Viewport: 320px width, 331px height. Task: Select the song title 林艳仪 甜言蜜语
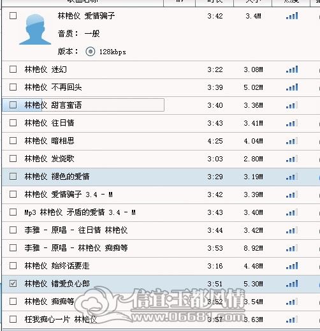coord(53,105)
